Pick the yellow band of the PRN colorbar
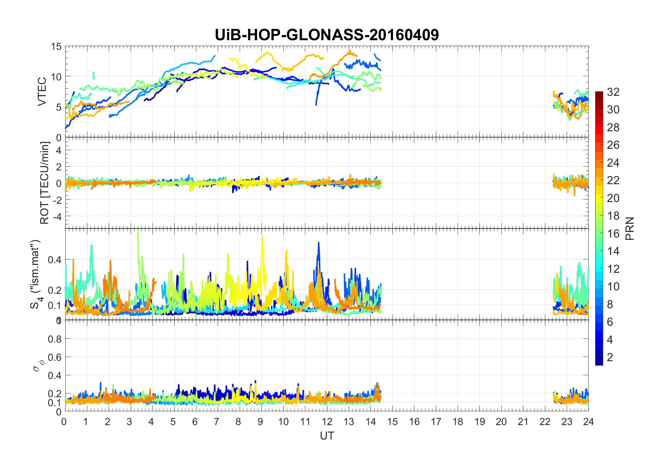This screenshot has height=457, width=654. (599, 198)
